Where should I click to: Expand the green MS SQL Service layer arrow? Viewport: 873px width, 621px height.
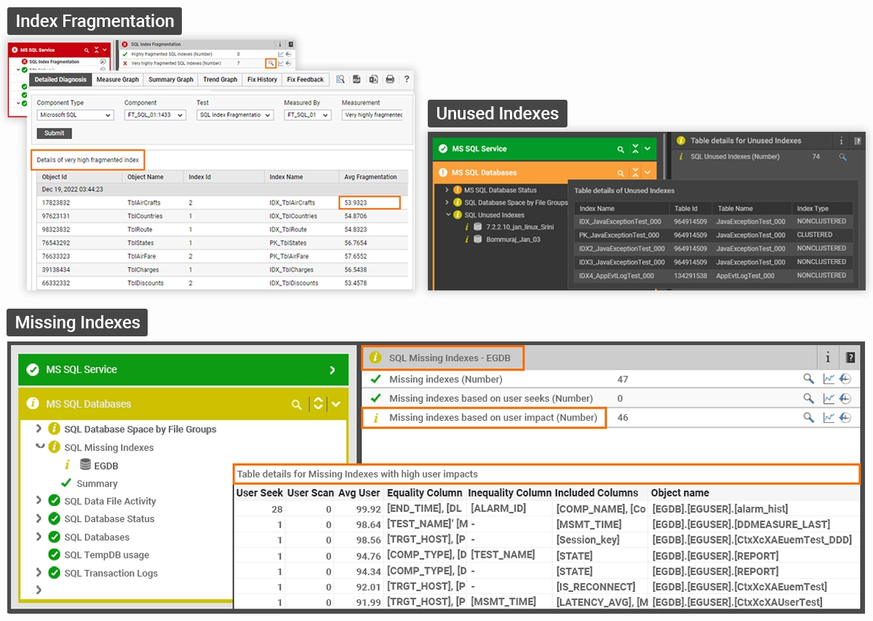click(x=332, y=370)
